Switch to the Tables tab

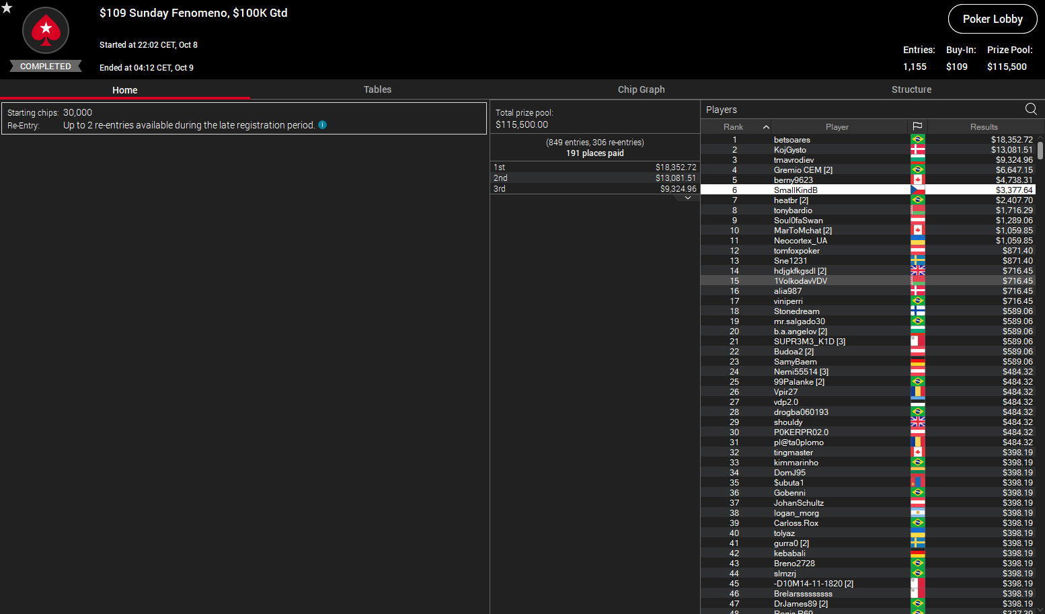point(377,89)
